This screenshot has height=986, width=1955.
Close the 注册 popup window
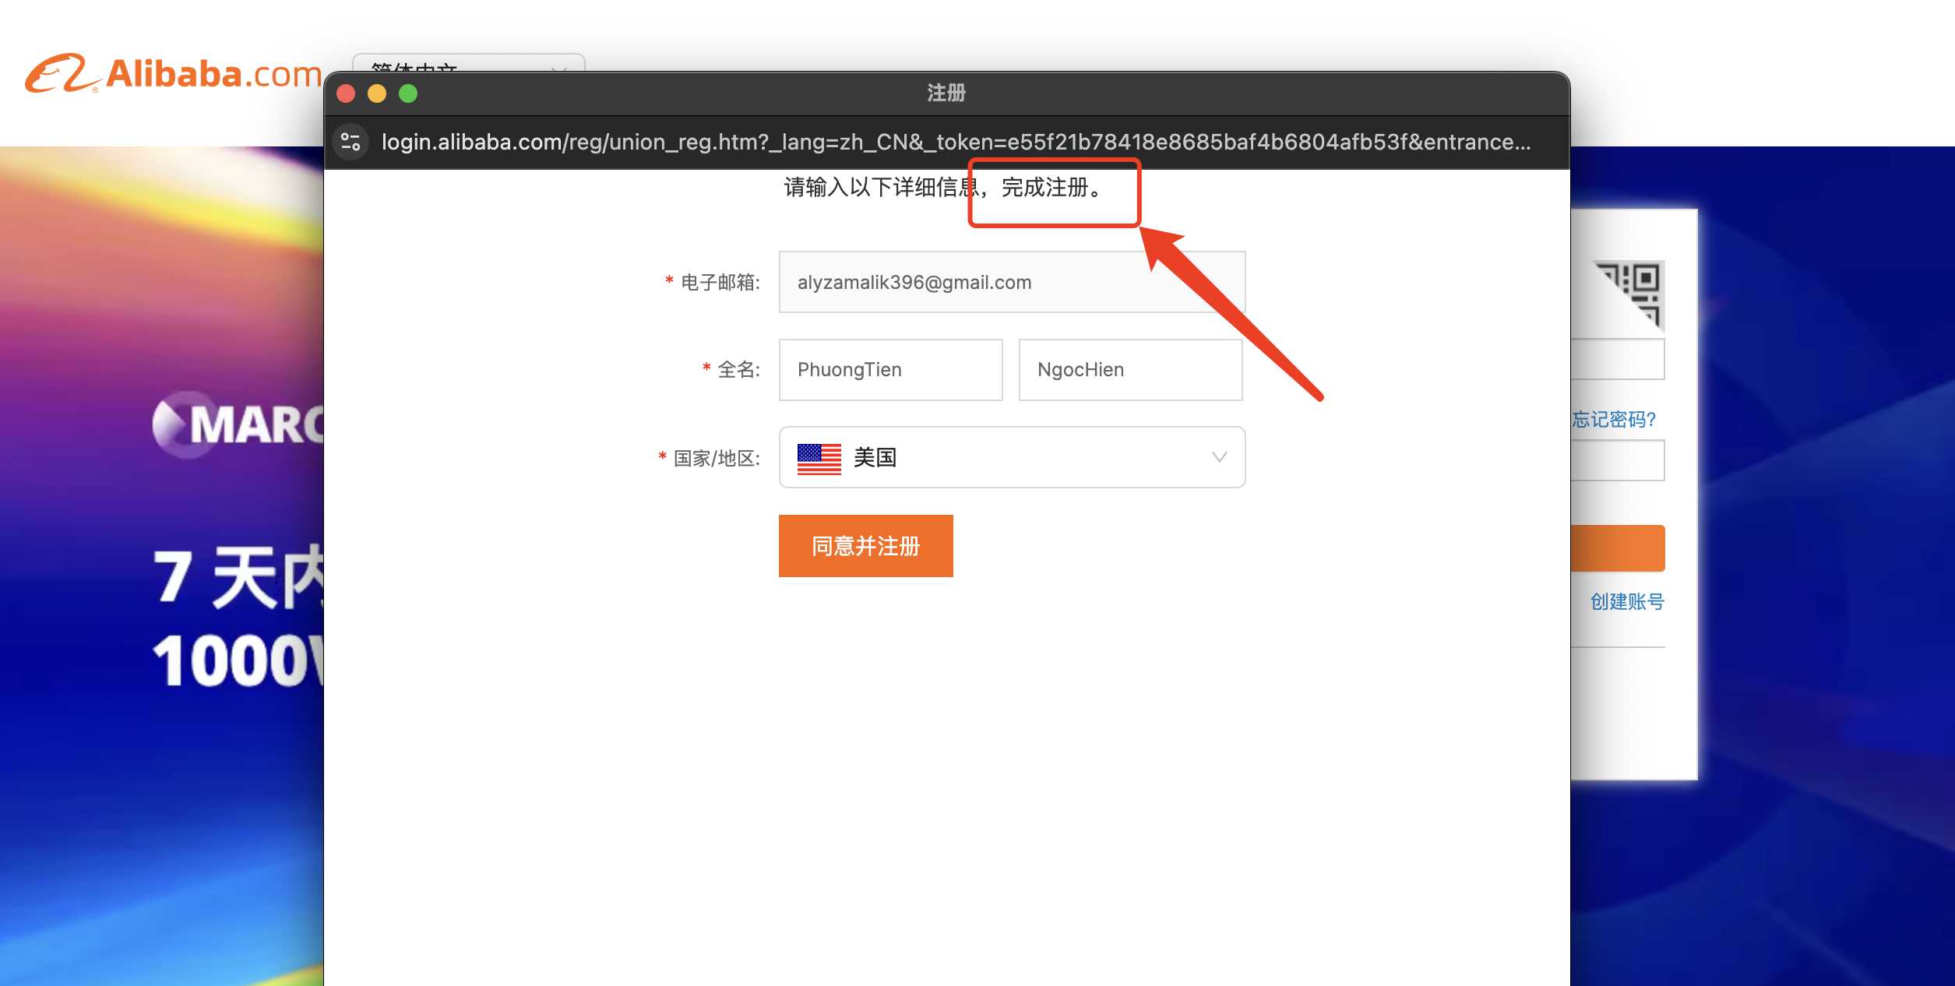coord(346,93)
